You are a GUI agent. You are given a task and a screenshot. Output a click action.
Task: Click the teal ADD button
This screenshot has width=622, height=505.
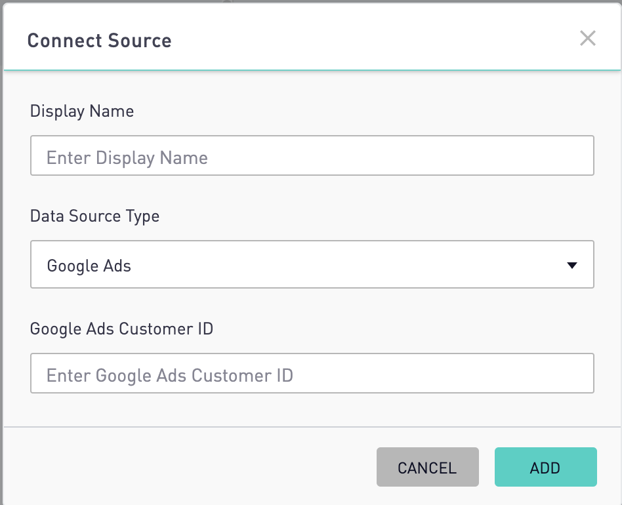point(545,467)
